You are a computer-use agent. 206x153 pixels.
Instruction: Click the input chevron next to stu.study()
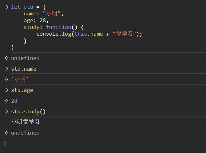pos(6,111)
